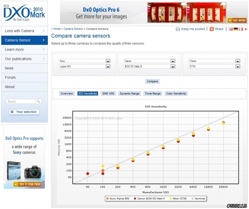The image size is (249, 209).
Task: Click the SEE MORE banner button
Action: (x=237, y=20)
